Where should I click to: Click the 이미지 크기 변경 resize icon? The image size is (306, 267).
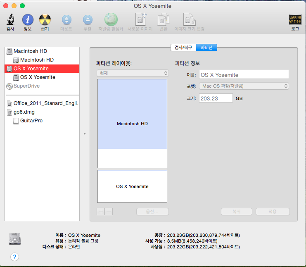tap(189, 19)
